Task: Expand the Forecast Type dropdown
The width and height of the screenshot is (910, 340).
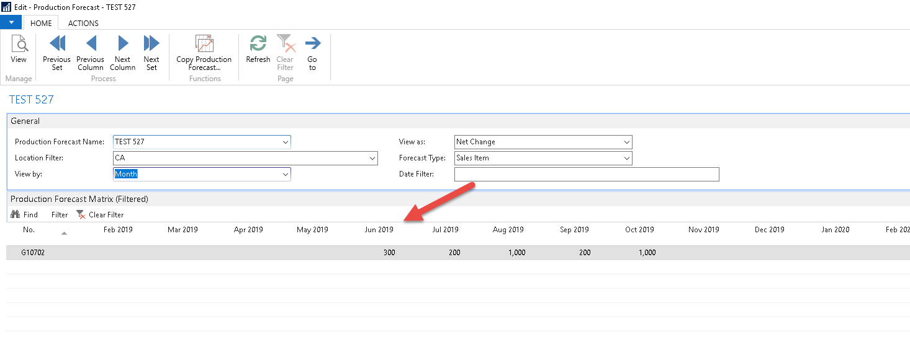Action: click(626, 158)
